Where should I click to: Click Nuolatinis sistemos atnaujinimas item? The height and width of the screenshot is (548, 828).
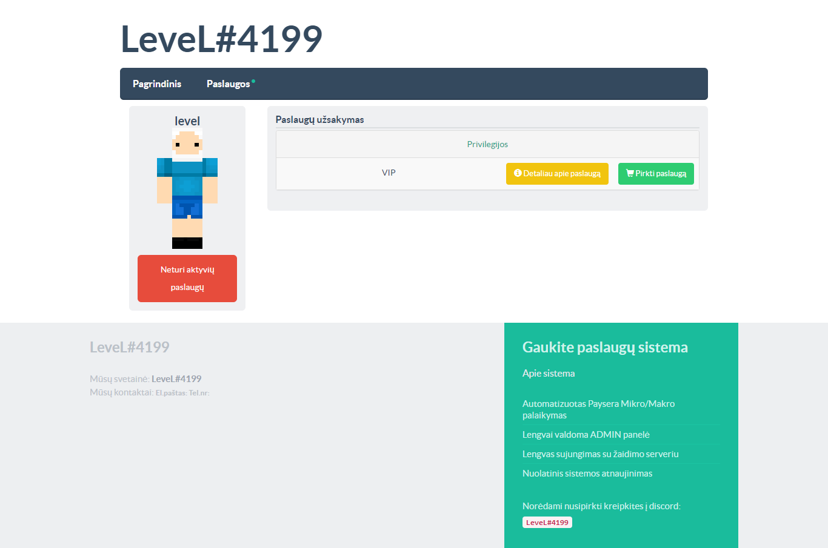(587, 474)
